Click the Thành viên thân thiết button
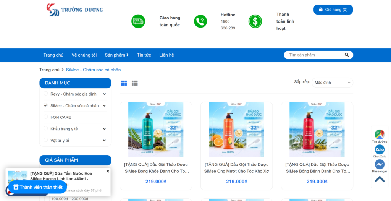Viewport: 391px width, 201px height. coord(38,187)
